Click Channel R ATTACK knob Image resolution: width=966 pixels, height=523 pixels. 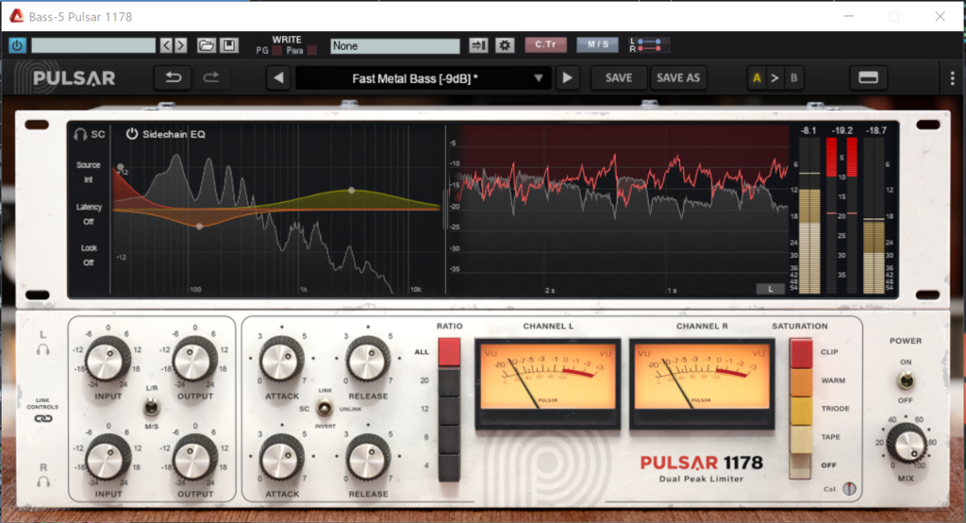click(281, 458)
